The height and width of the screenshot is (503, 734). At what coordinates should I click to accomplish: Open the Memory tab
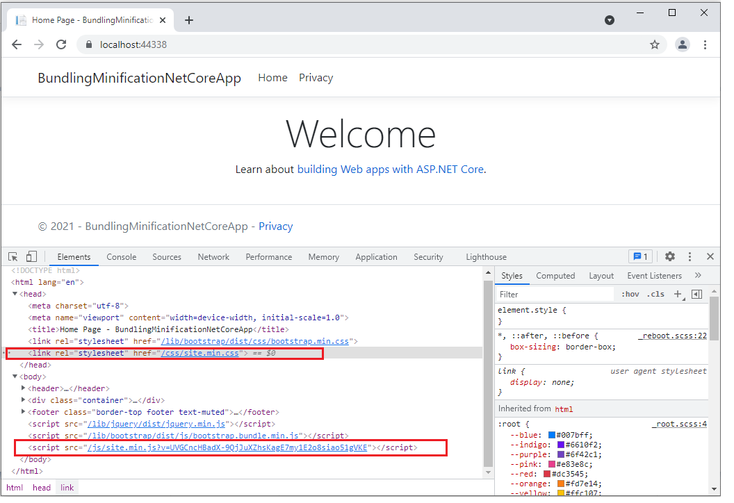coord(323,257)
